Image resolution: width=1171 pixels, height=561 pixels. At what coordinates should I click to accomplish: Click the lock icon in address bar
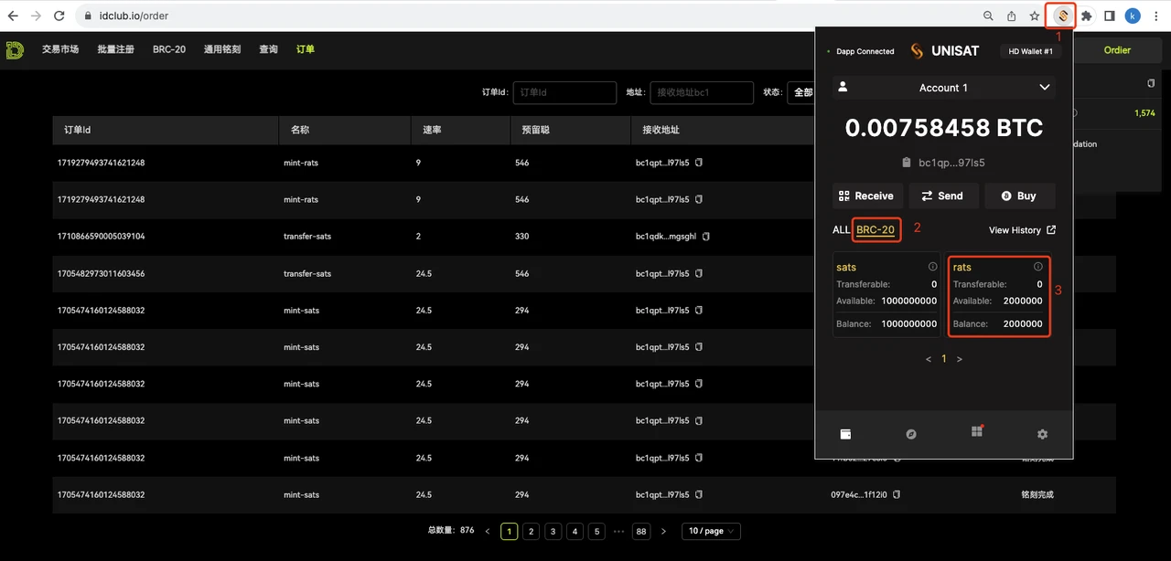(x=88, y=16)
